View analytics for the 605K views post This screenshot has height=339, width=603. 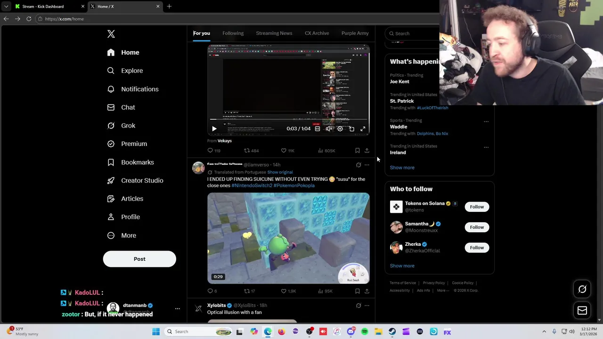click(326, 151)
